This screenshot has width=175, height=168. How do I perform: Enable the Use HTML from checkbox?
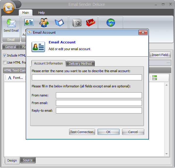(x=5, y=62)
